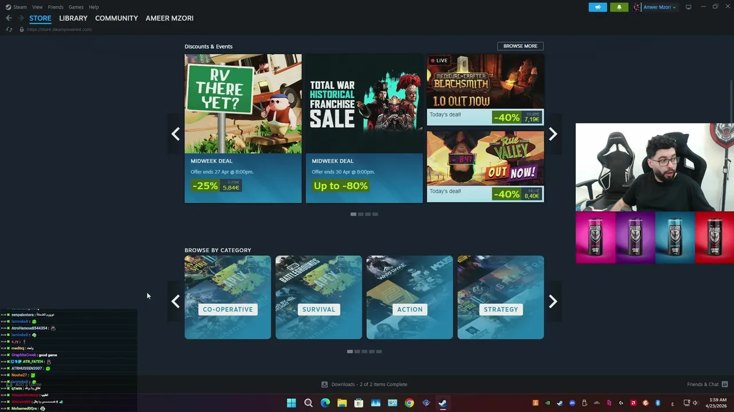Open Microsoft Store from the taskbar
Viewport: 734px width, 412px height.
[x=358, y=403]
